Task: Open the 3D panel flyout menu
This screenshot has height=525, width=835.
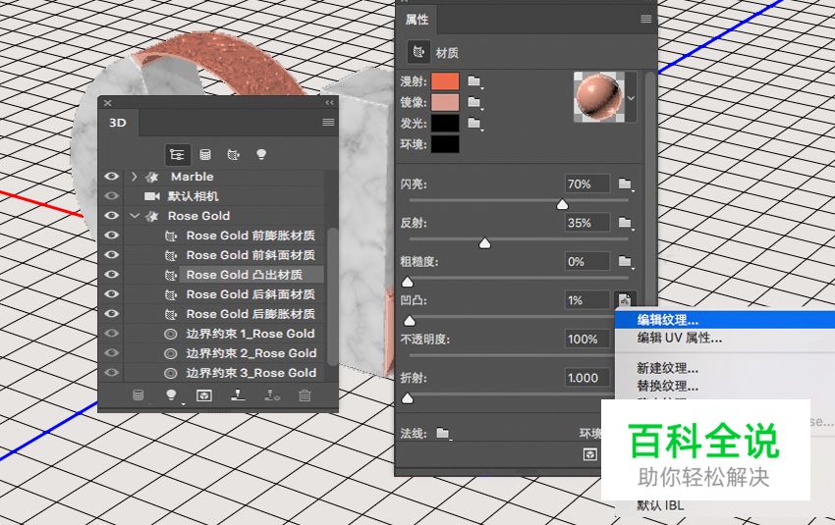Action: [x=328, y=123]
